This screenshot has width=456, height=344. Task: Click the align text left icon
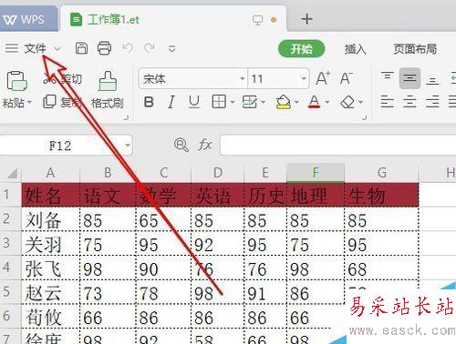(x=387, y=102)
